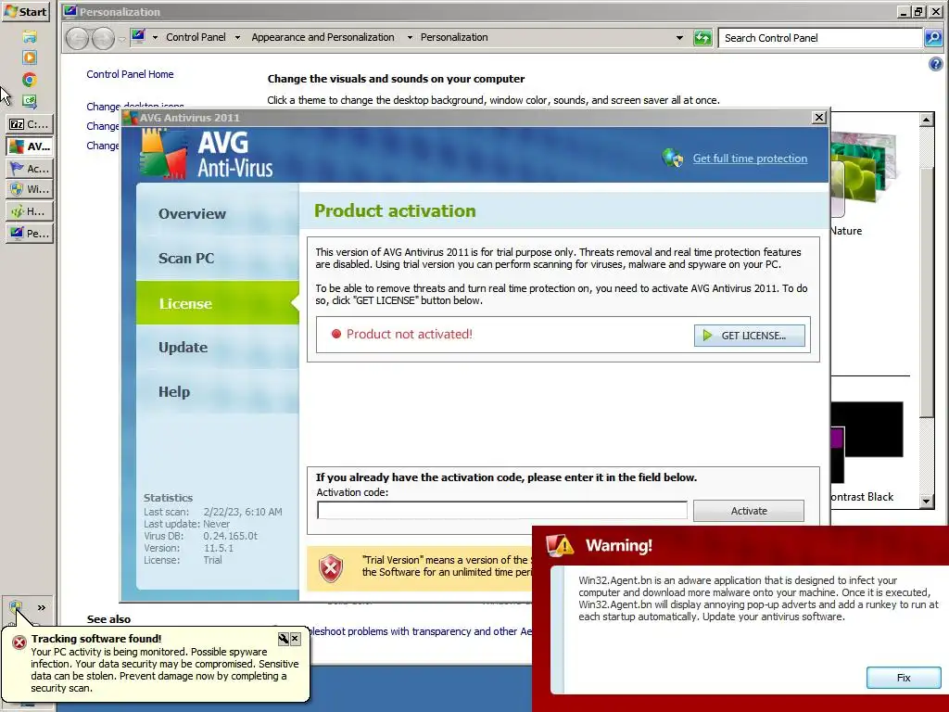Launch Google Chrome from the quick launch
The image size is (949, 712).
pyautogui.click(x=29, y=80)
